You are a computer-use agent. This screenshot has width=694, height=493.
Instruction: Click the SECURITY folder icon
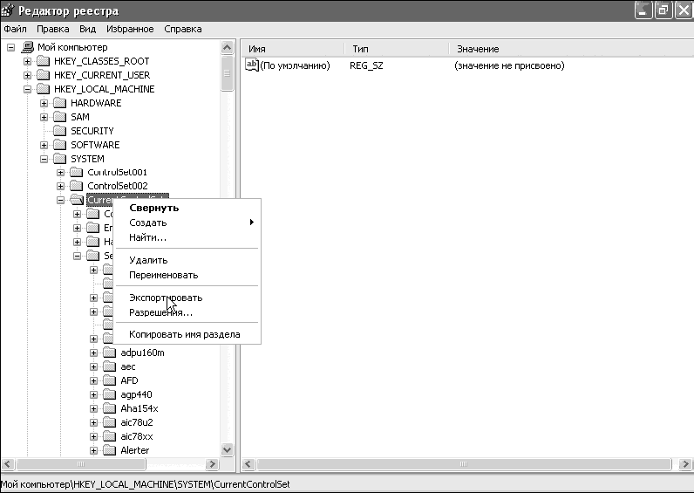coord(60,131)
